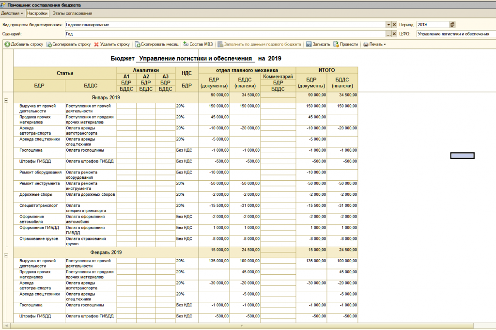The height and width of the screenshot is (330, 496).
Task: Open the Действия menu
Action: 12,13
